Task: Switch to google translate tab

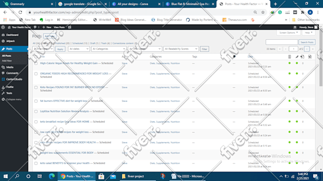Action: point(83,4)
